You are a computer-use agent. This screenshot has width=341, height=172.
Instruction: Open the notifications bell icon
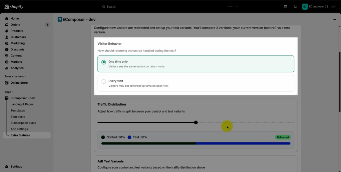tap(295, 7)
